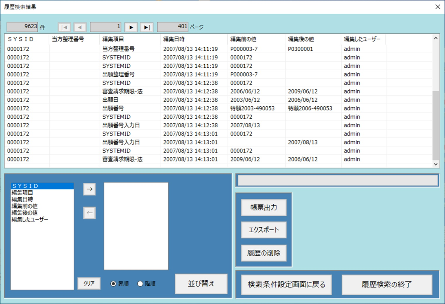
Task: Click 履歴検索の終了 button
Action: pos(387,284)
